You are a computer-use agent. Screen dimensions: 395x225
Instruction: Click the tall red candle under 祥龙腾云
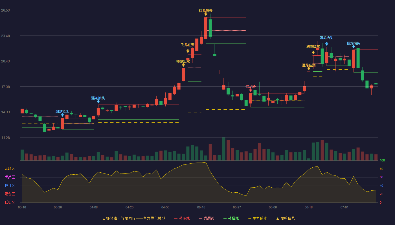206,28
